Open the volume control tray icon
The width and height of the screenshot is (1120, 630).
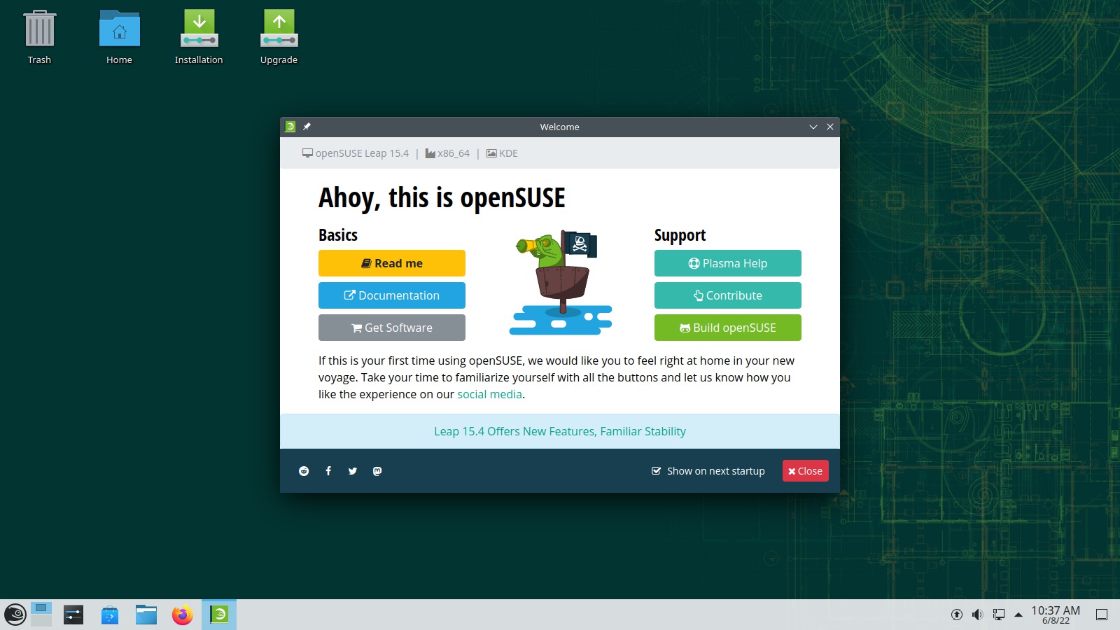(978, 615)
